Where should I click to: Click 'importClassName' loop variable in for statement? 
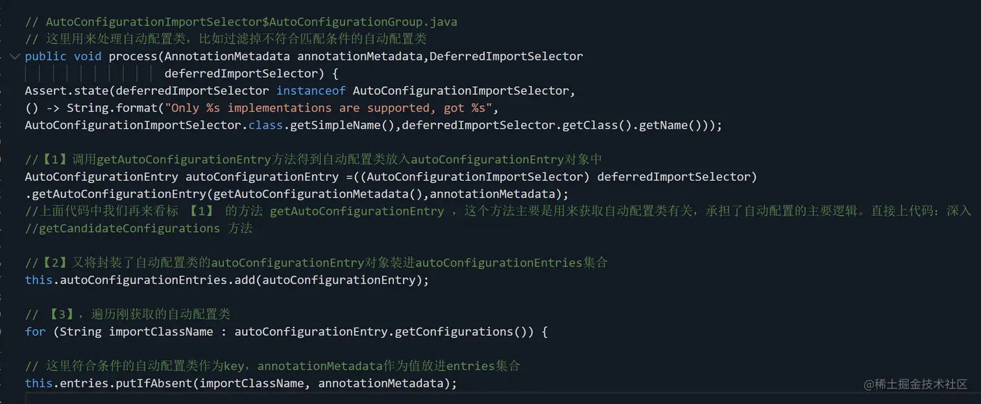tap(161, 332)
